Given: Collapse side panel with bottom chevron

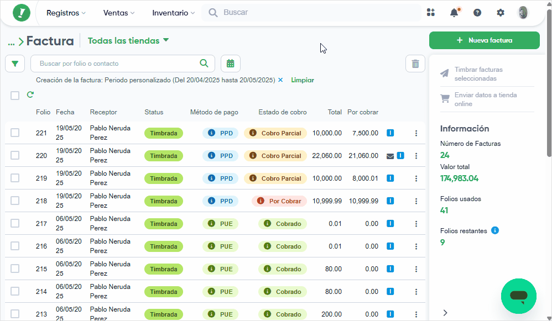Looking at the screenshot, I should pyautogui.click(x=445, y=313).
